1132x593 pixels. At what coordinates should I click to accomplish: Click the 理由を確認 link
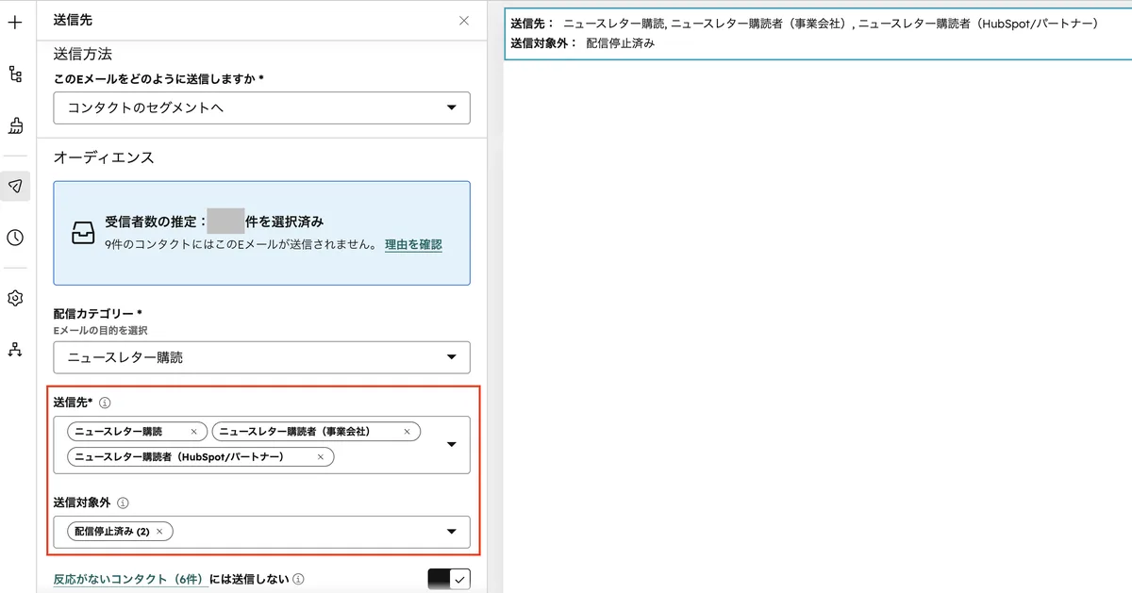click(411, 244)
